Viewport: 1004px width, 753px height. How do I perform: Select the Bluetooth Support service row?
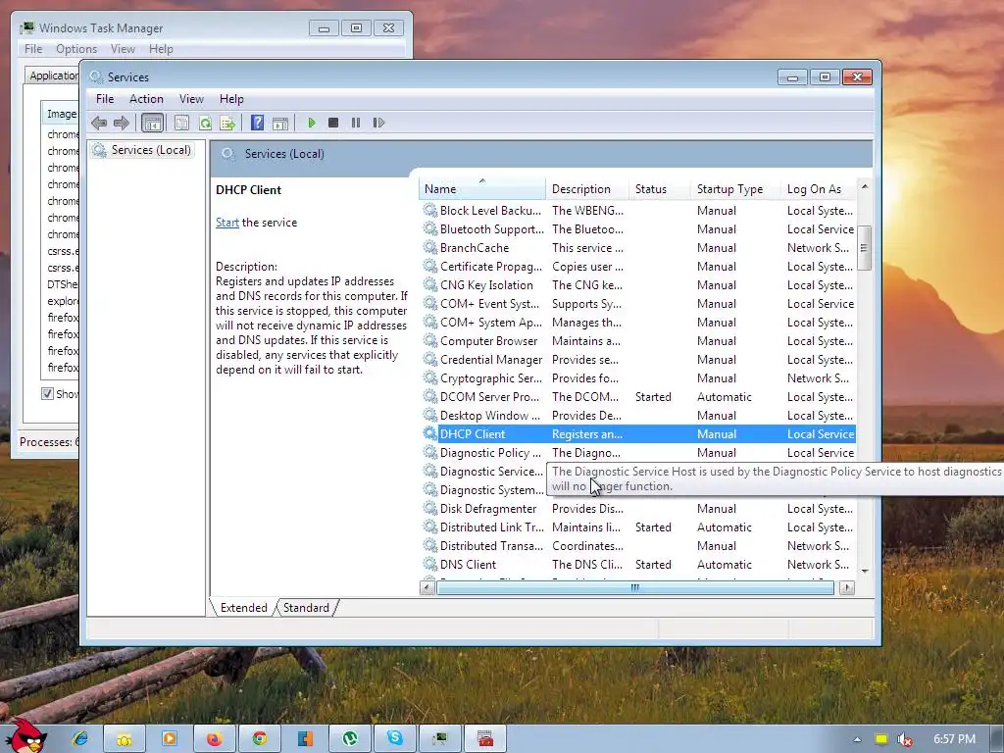click(x=638, y=229)
